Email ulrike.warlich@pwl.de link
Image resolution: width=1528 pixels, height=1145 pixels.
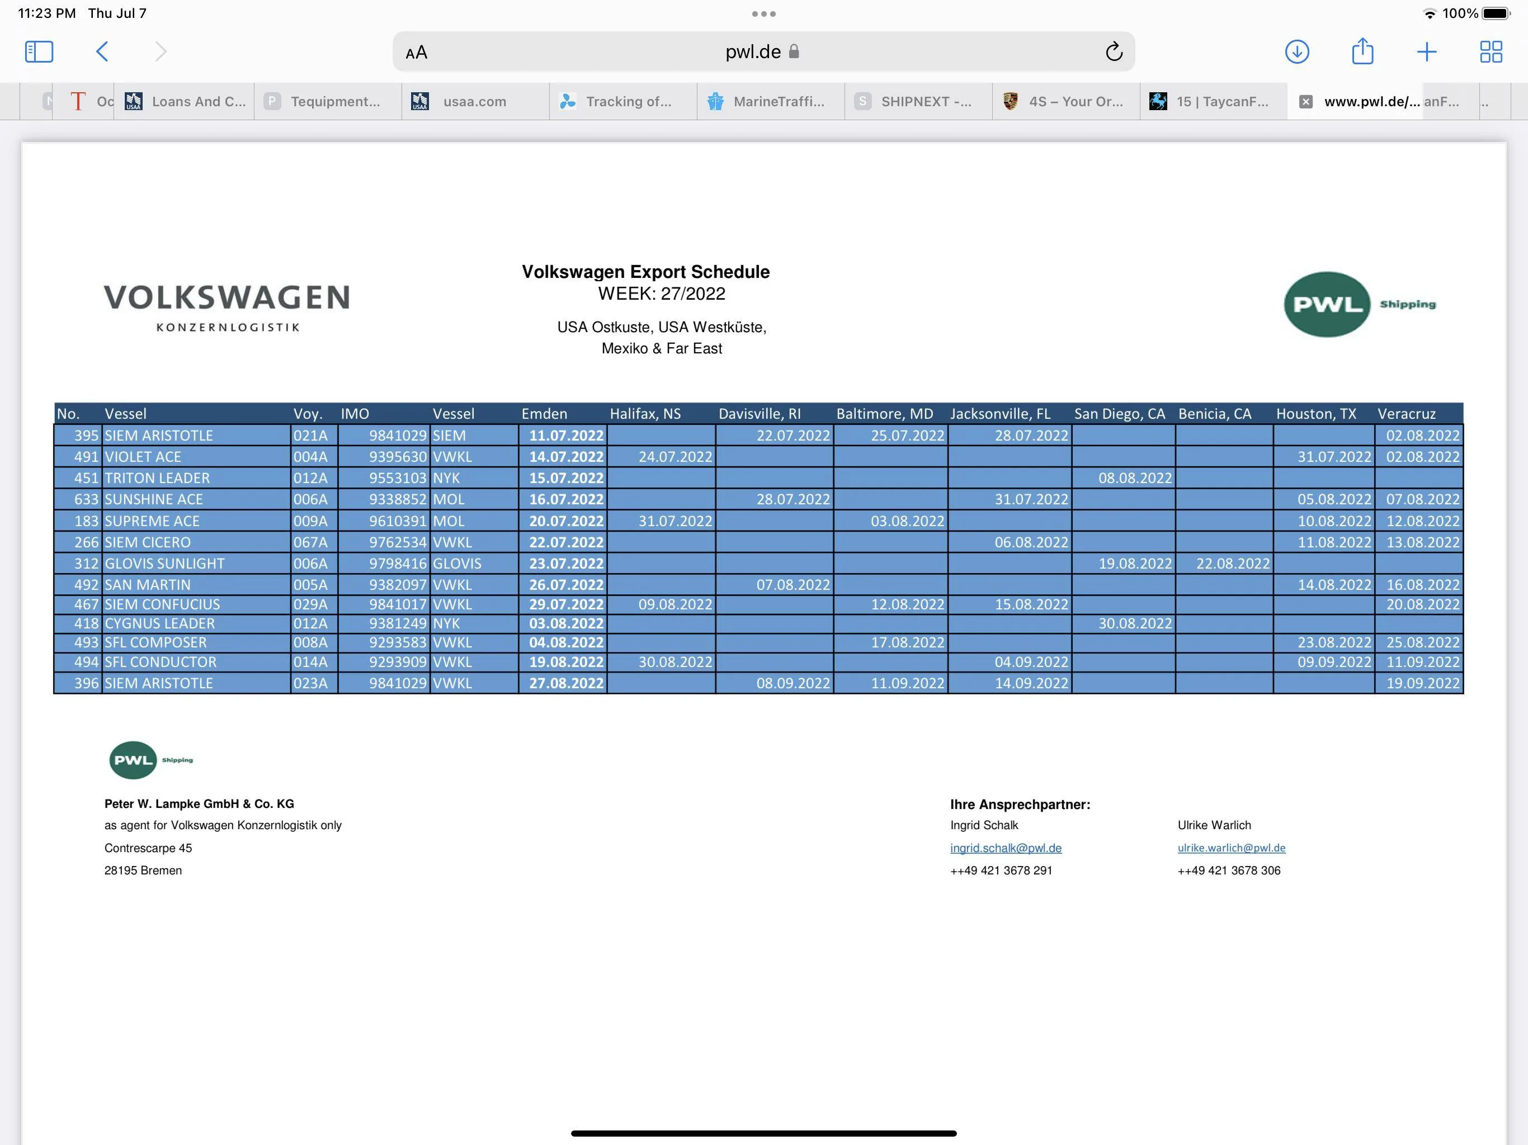coord(1231,848)
